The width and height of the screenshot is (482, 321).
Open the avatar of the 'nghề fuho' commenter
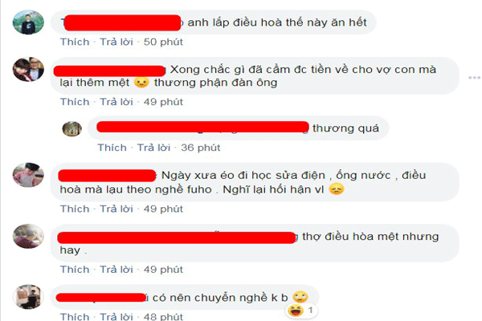[x=28, y=175]
